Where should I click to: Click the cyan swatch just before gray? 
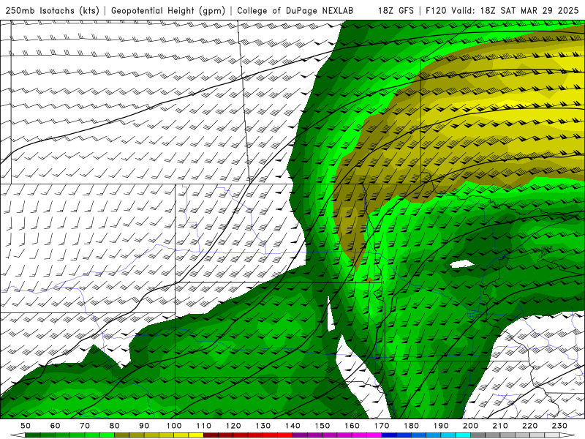pos(463,435)
